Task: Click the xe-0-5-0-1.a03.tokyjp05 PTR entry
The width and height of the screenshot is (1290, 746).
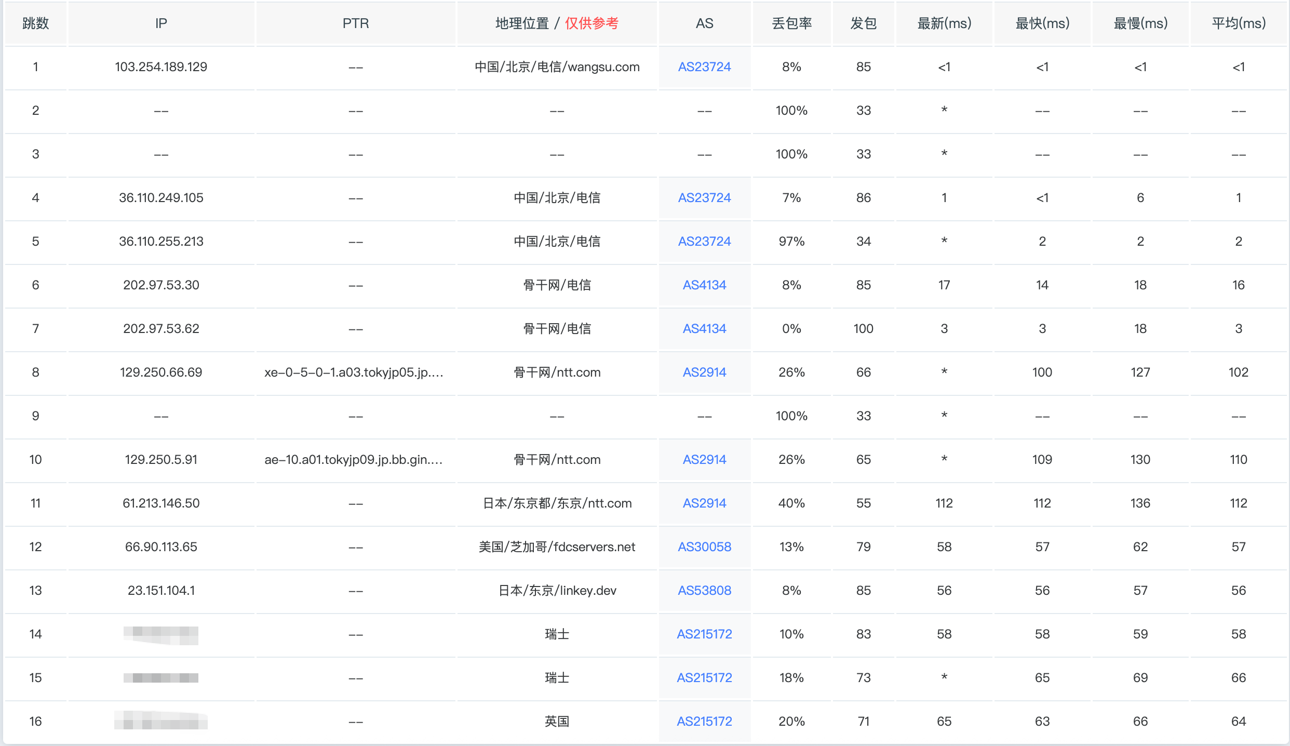Action: click(354, 372)
